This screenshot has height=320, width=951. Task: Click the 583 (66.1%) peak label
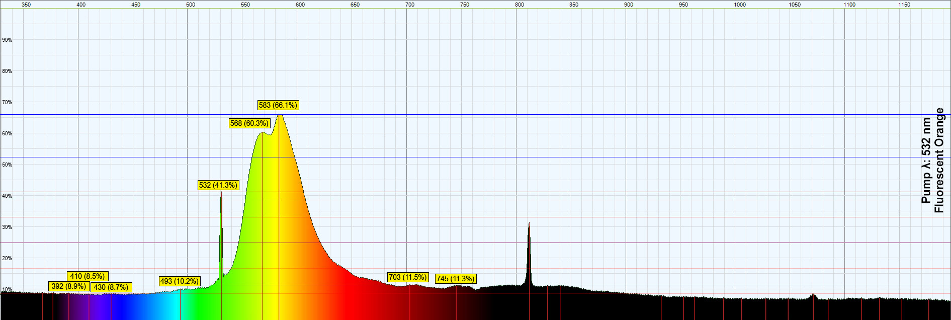tap(278, 105)
